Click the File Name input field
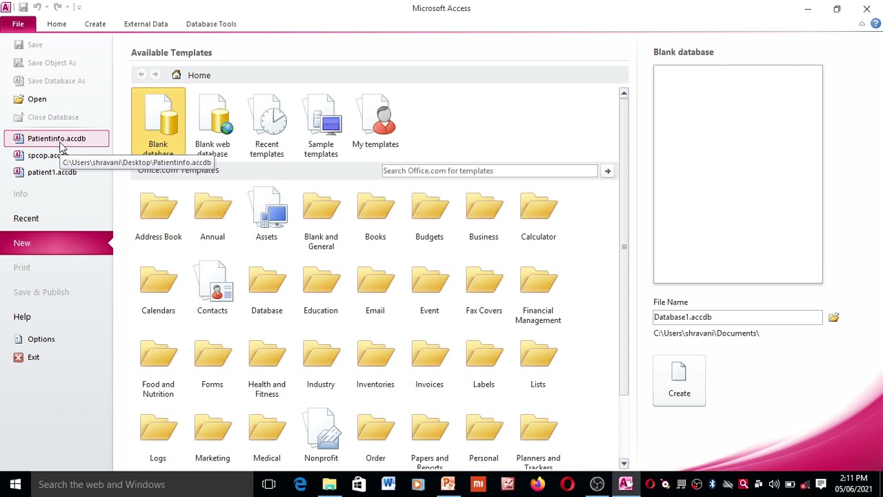The width and height of the screenshot is (883, 497). [738, 317]
